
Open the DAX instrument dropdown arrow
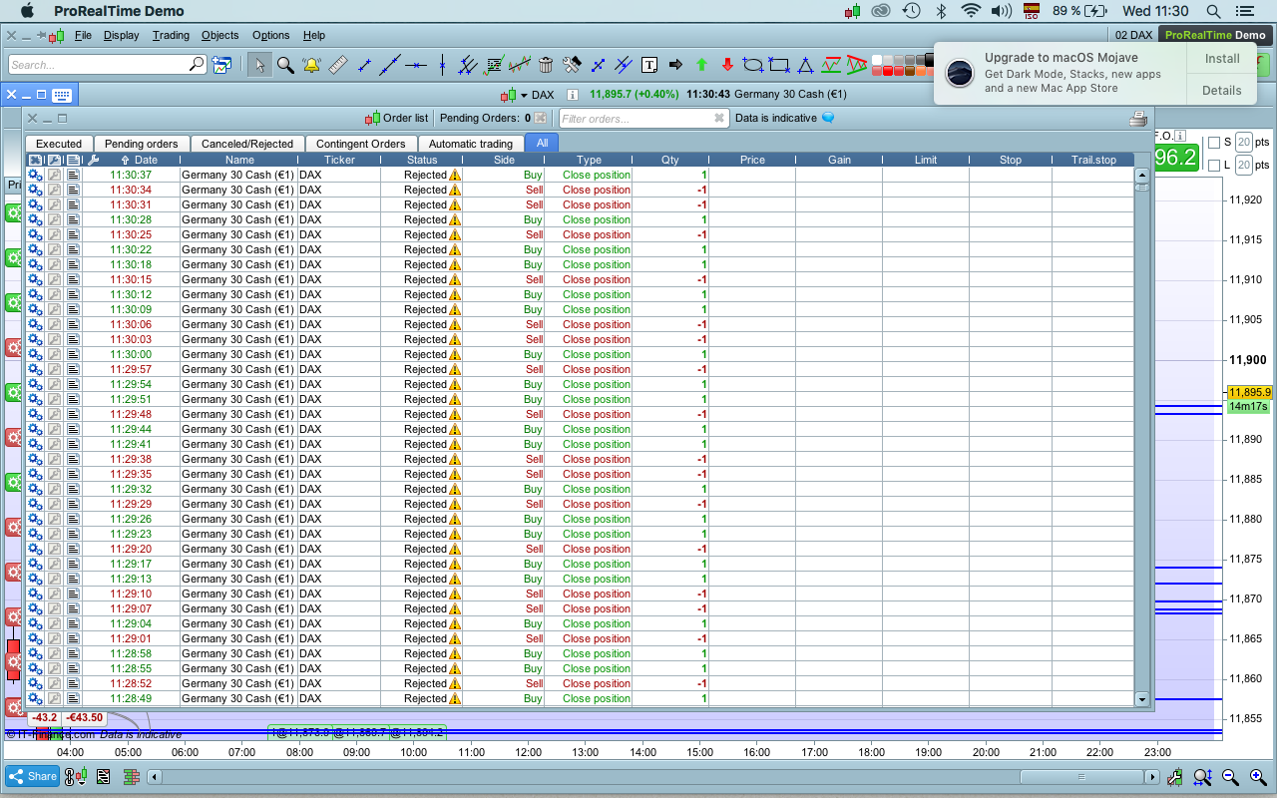coord(524,96)
